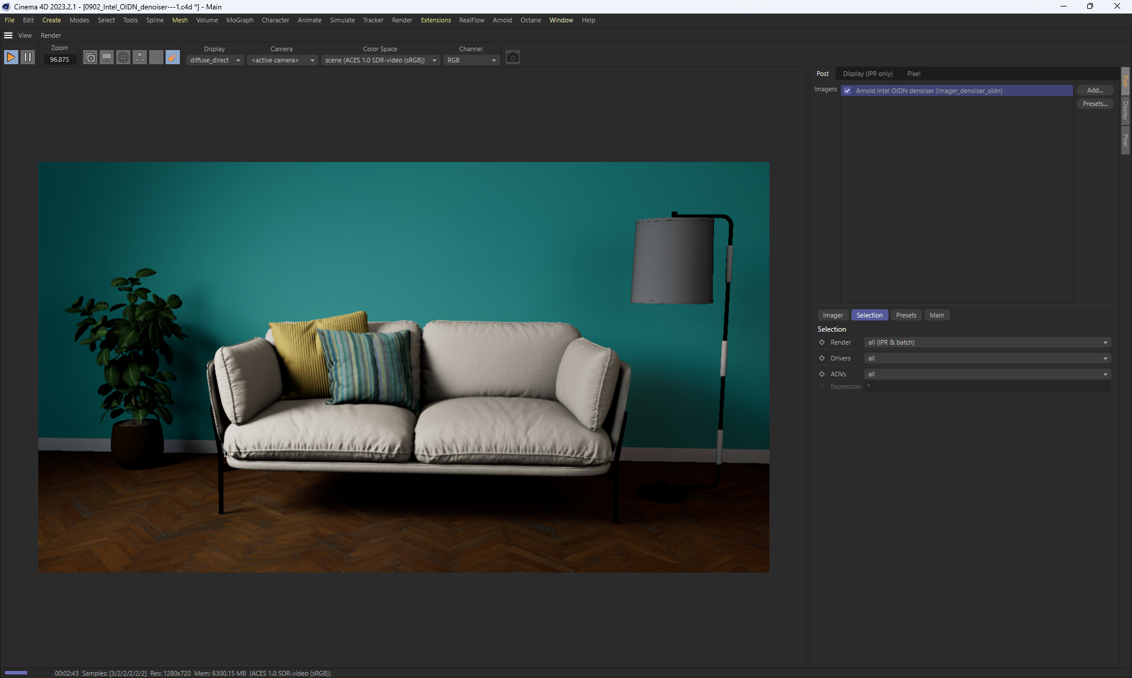The width and height of the screenshot is (1132, 678).
Task: Start the IPR render with play button
Action: pos(11,57)
